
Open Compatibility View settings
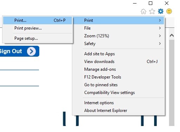[119, 93]
